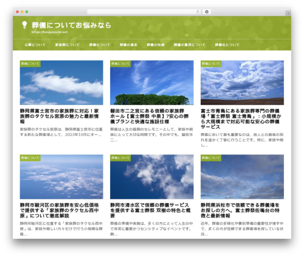Click the round reader icon beside address bar
Screen dimensions: 304x257
(x=207, y=12)
